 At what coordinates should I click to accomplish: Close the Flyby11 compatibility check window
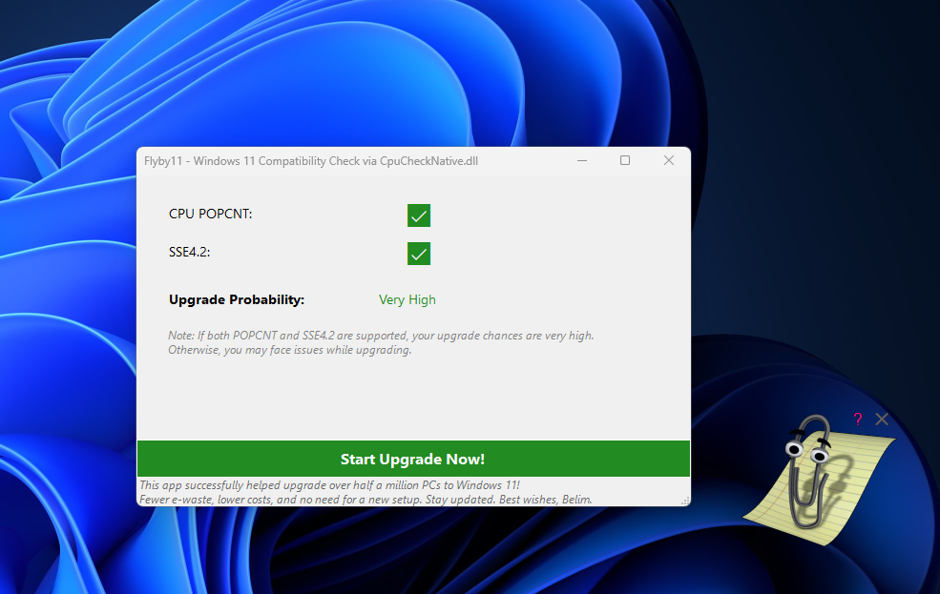[669, 161]
